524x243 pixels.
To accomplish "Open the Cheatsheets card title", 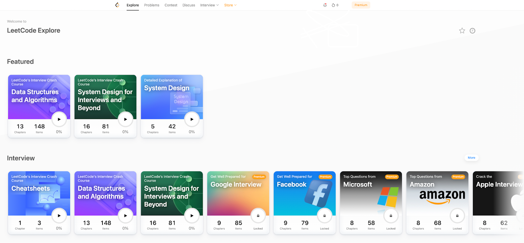I will (x=31, y=189).
